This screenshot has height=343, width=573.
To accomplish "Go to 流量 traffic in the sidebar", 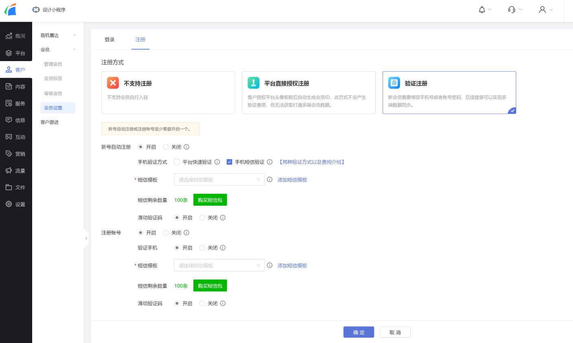I will [16, 171].
